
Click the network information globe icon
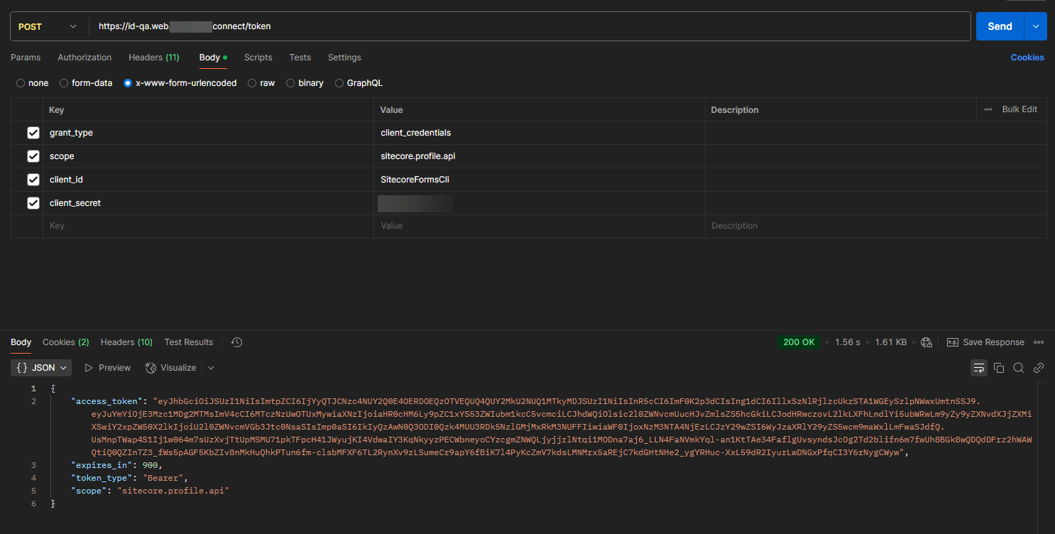click(x=926, y=342)
